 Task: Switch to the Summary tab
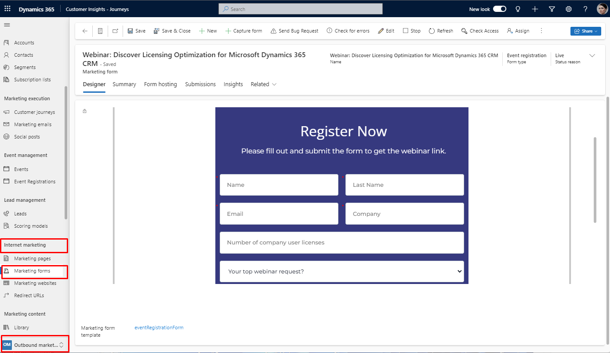(x=124, y=84)
